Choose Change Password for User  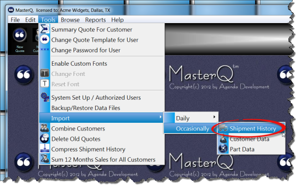coord(102,50)
